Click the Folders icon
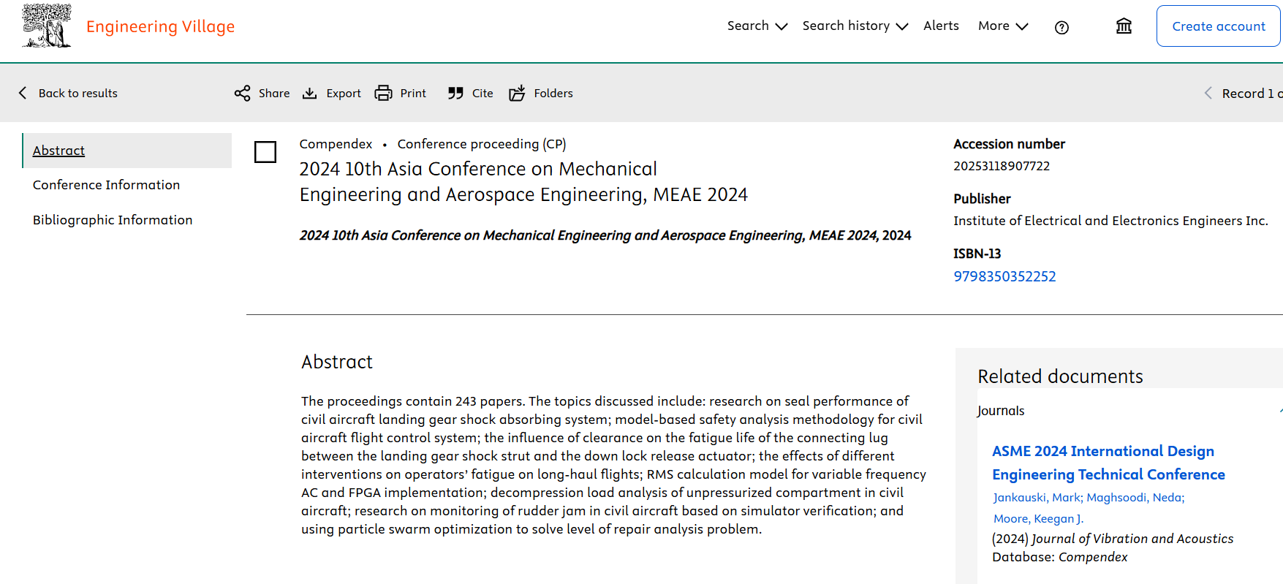The image size is (1283, 584). click(517, 93)
